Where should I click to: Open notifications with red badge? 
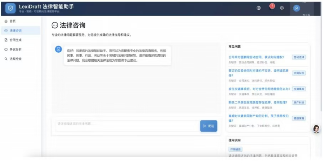[271, 7]
